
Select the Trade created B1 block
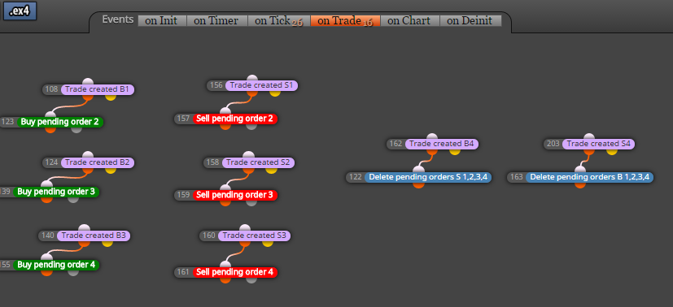click(98, 89)
